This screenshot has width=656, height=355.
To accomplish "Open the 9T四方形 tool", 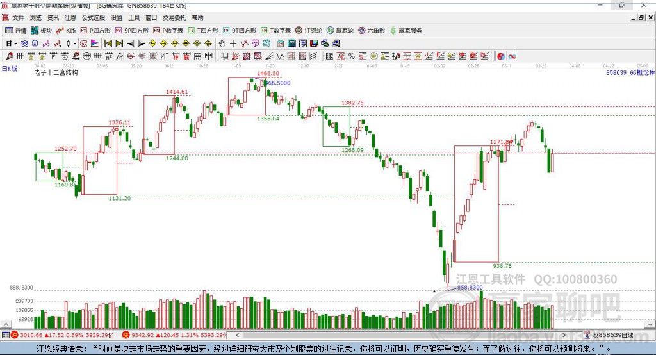I will (240, 31).
